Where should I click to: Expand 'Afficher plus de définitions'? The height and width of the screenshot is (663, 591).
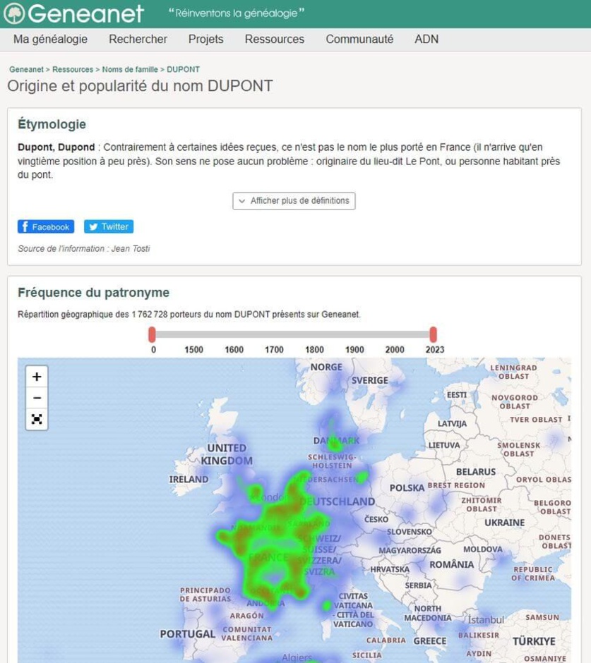click(294, 201)
